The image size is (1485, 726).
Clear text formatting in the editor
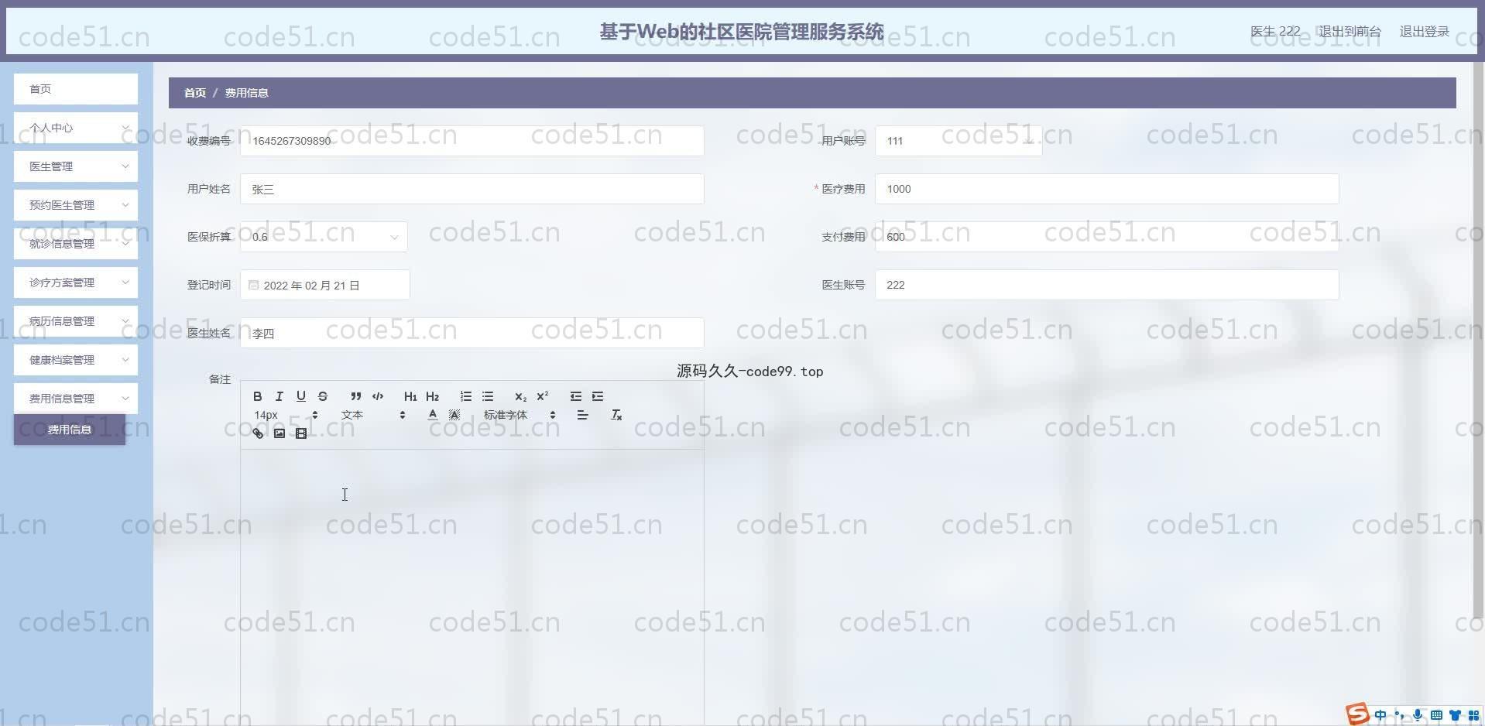point(616,415)
